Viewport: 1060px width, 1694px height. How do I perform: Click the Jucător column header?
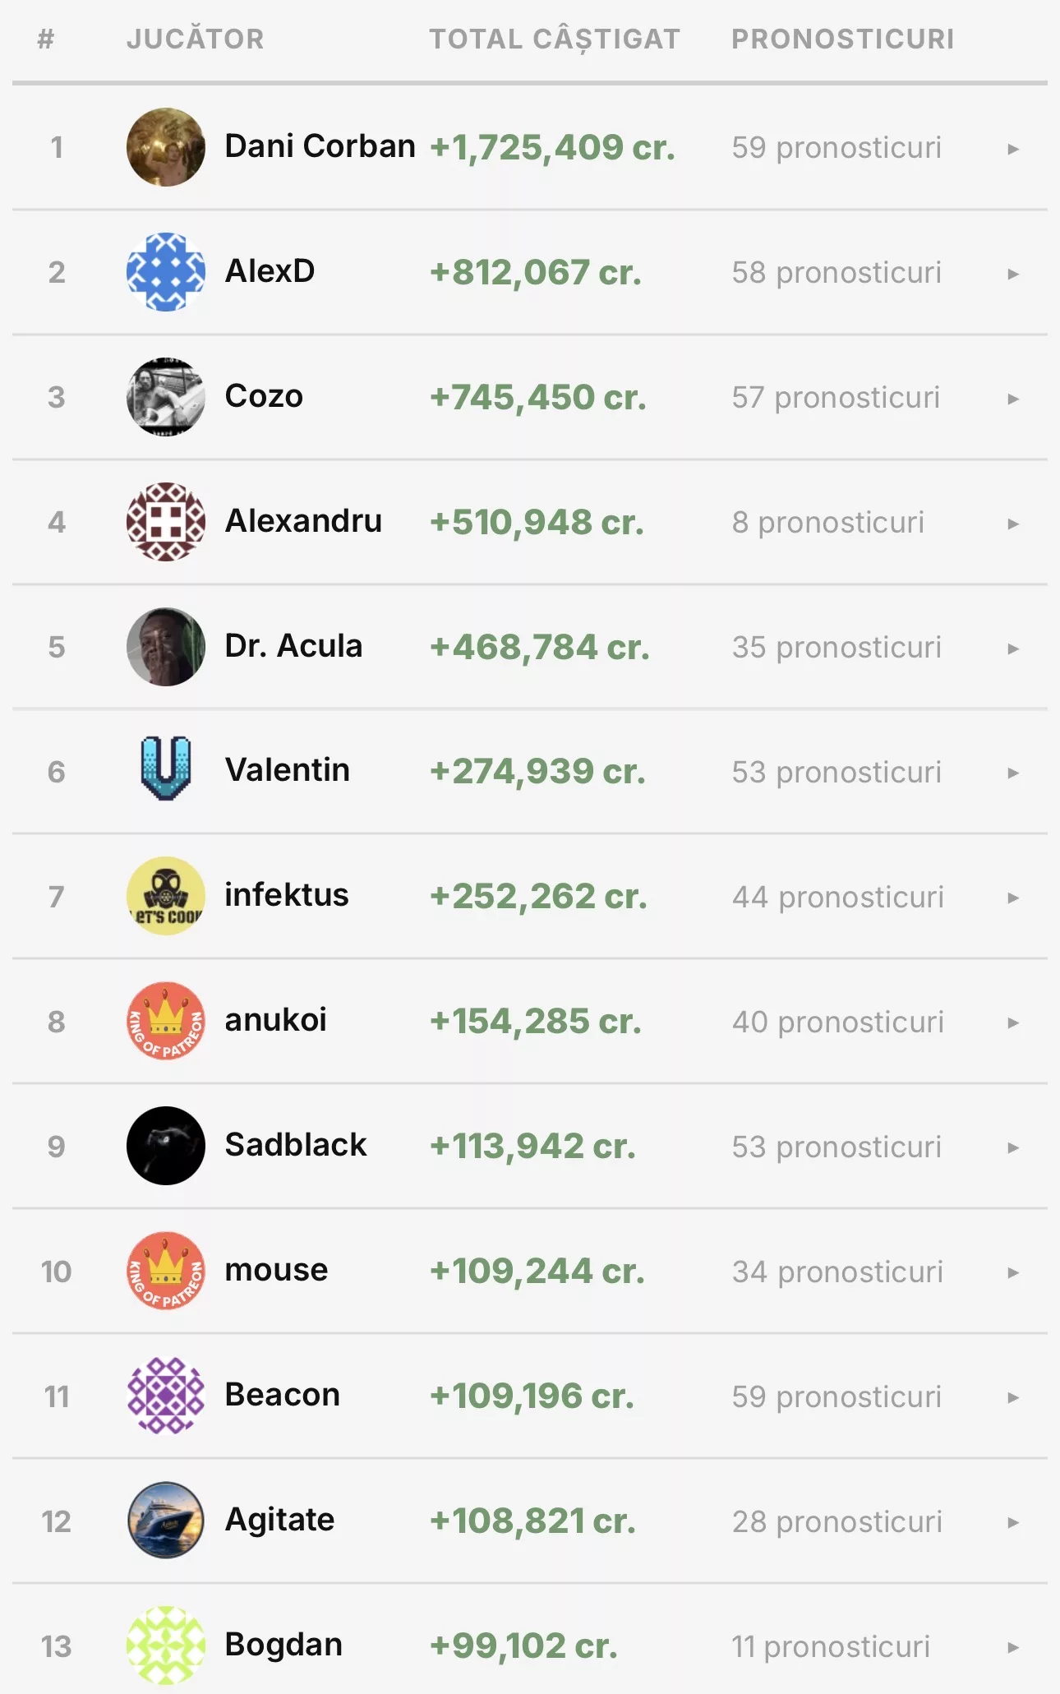click(196, 39)
